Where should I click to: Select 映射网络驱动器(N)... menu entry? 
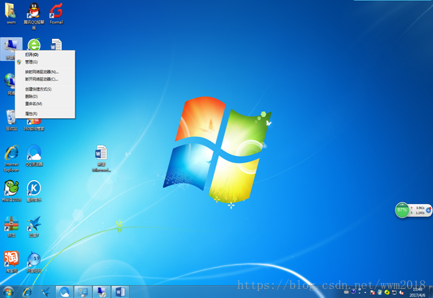(45, 72)
